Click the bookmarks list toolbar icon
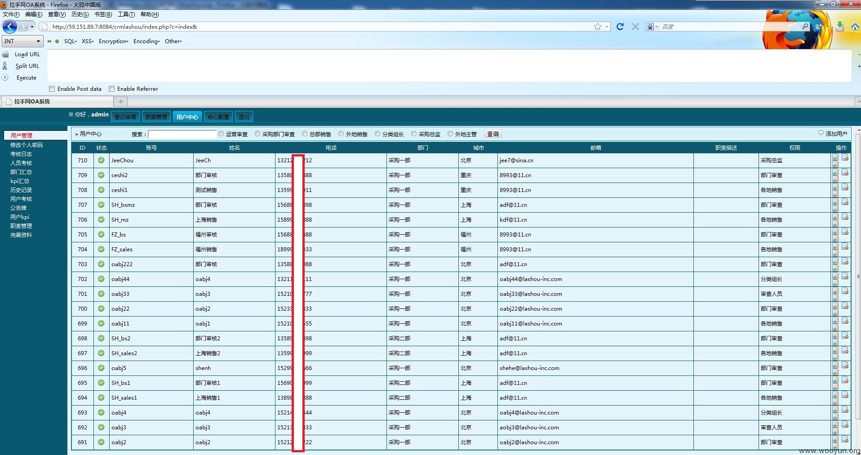 820,27
